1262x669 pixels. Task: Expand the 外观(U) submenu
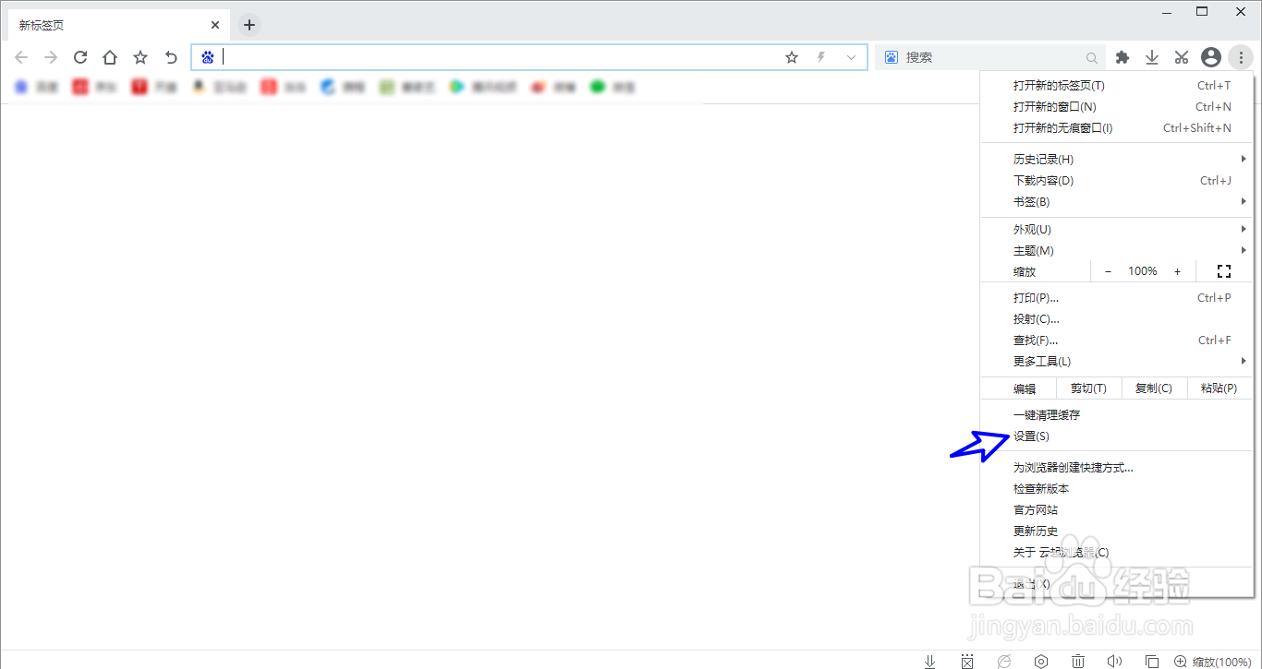pyautogui.click(x=1116, y=229)
